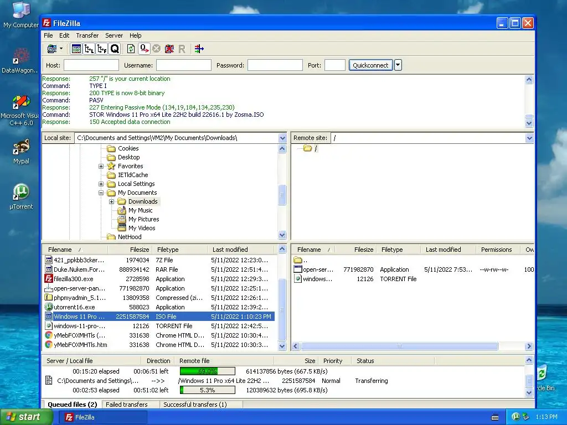Select phpmyadmin_5.1 compressed file icon
This screenshot has width=567, height=425.
(49, 297)
